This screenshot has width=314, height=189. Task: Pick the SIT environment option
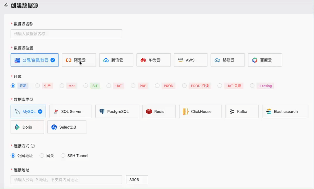click(86, 86)
